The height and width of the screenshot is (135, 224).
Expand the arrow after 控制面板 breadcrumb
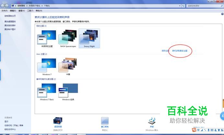pos(27,6)
